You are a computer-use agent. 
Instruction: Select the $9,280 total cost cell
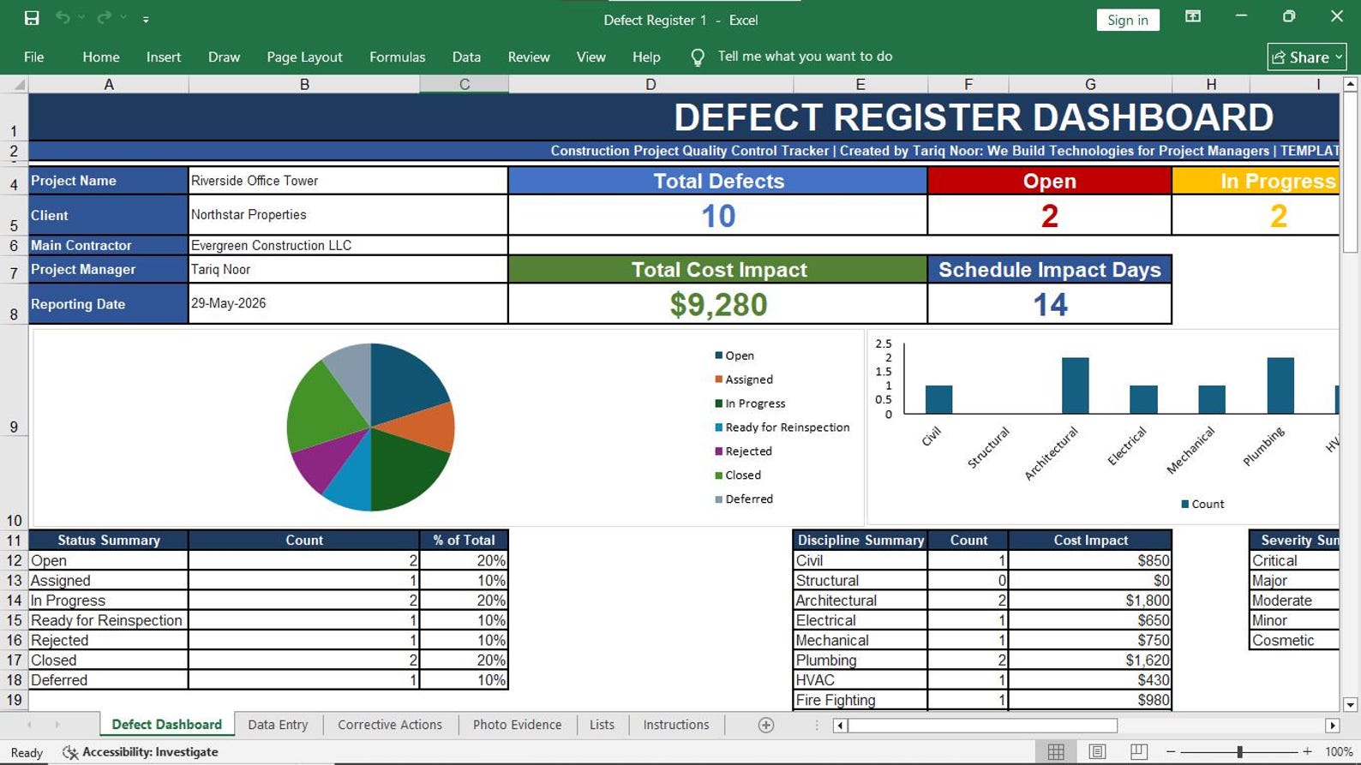click(x=718, y=304)
